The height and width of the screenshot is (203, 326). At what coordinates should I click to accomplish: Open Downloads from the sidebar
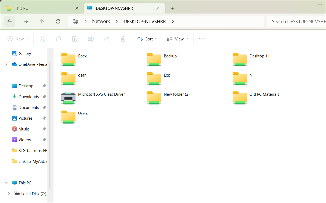coord(28,97)
